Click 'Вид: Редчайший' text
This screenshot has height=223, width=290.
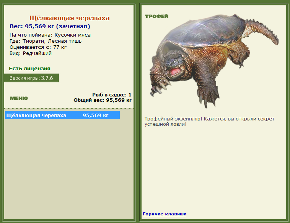coord(31,53)
